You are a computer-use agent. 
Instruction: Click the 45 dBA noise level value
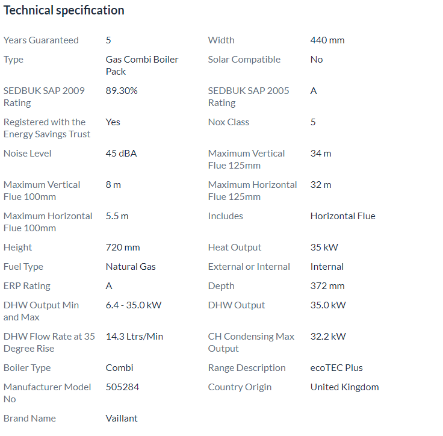121,154
